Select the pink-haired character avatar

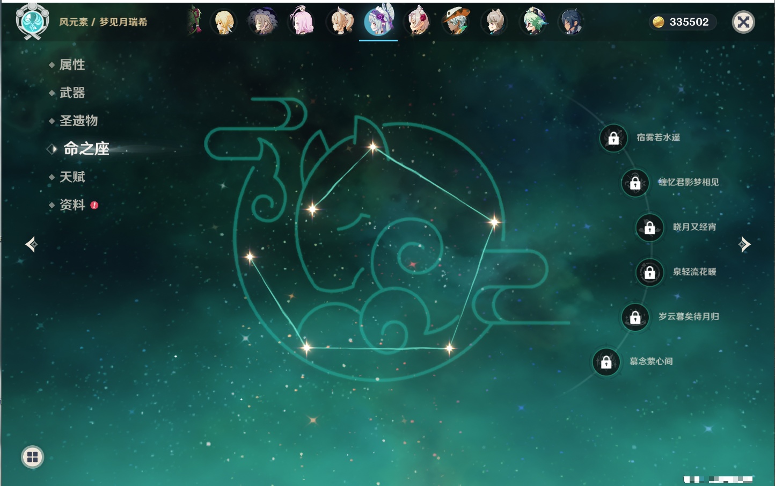coord(302,22)
